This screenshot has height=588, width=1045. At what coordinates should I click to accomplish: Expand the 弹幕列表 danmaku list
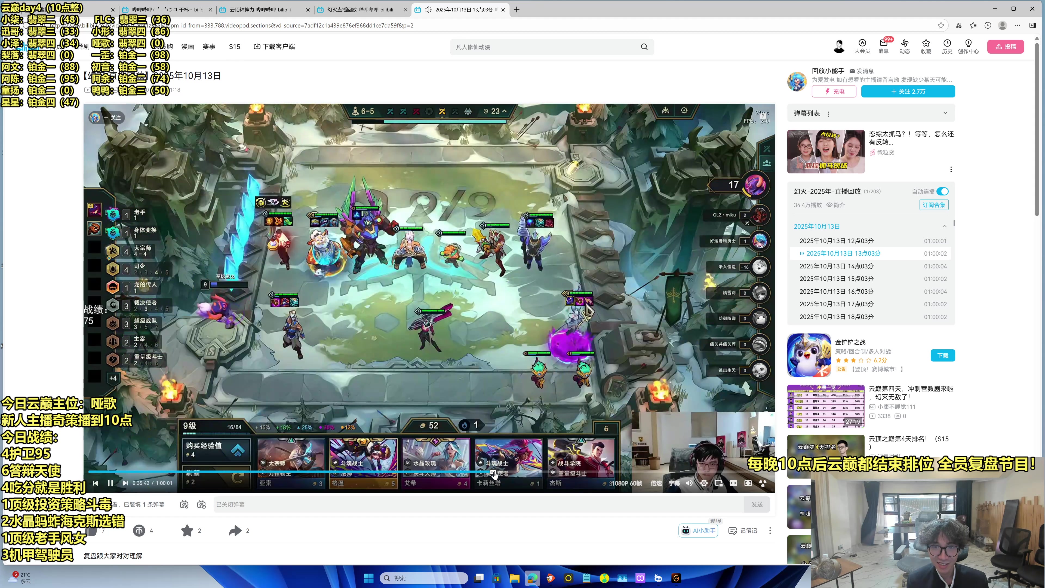945,113
